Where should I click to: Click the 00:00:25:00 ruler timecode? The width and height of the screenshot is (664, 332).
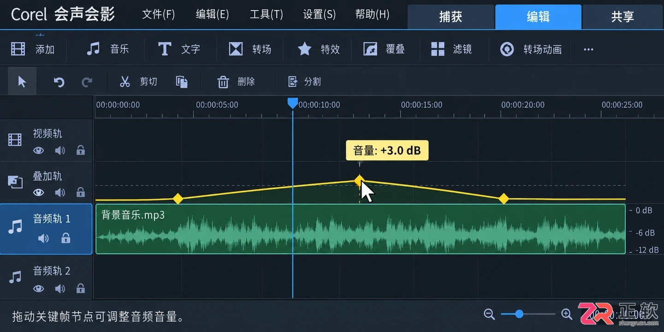[622, 105]
